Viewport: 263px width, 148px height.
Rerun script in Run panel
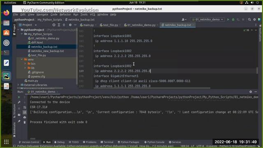(19, 97)
